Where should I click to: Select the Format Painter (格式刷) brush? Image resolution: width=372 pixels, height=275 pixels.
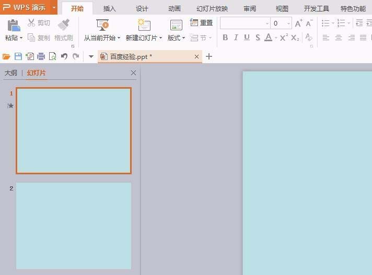point(64,25)
